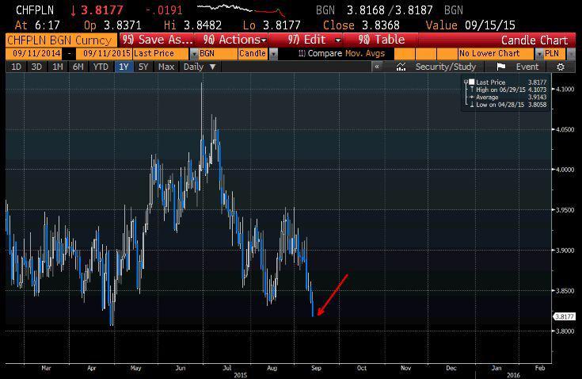
Task: Select the YTD range
Action: point(101,67)
